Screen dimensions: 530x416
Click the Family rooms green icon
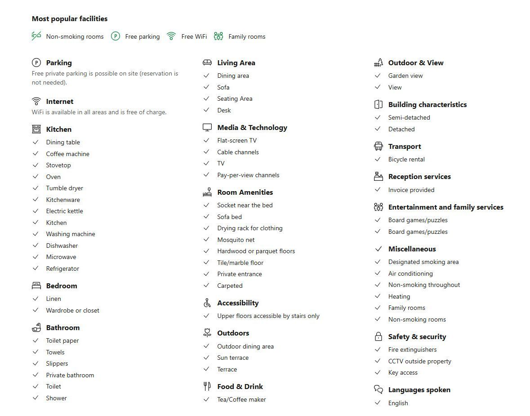(x=218, y=36)
